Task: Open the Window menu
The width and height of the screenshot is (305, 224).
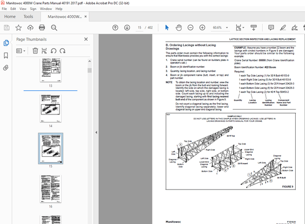Action: 46,9
